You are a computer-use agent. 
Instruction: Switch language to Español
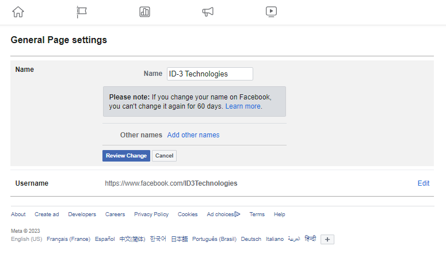click(105, 239)
